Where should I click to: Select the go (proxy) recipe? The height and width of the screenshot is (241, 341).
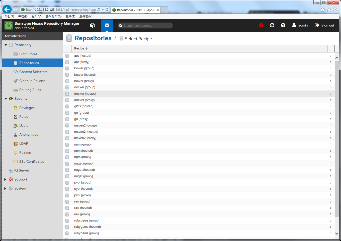click(199, 119)
